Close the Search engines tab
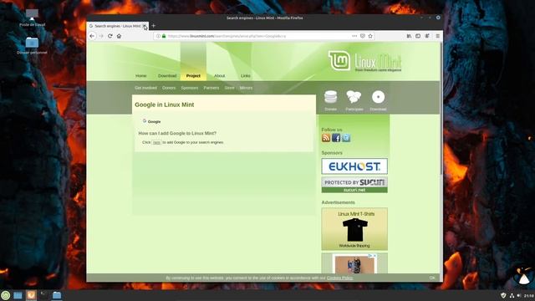 pos(145,26)
